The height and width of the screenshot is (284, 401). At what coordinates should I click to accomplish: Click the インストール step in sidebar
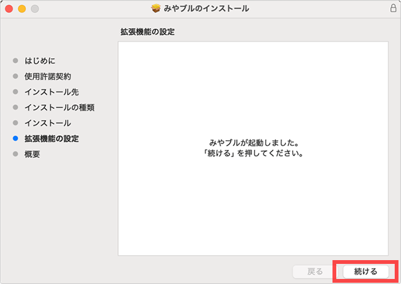point(47,123)
